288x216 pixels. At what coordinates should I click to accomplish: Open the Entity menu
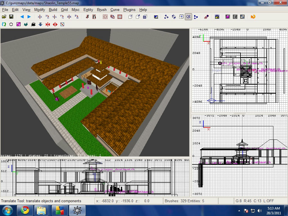coord(88,10)
